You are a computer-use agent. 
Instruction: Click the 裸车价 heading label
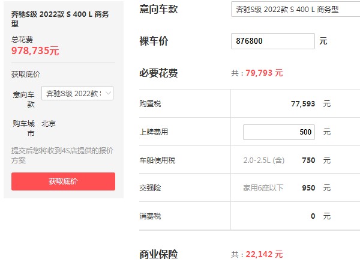(154, 41)
